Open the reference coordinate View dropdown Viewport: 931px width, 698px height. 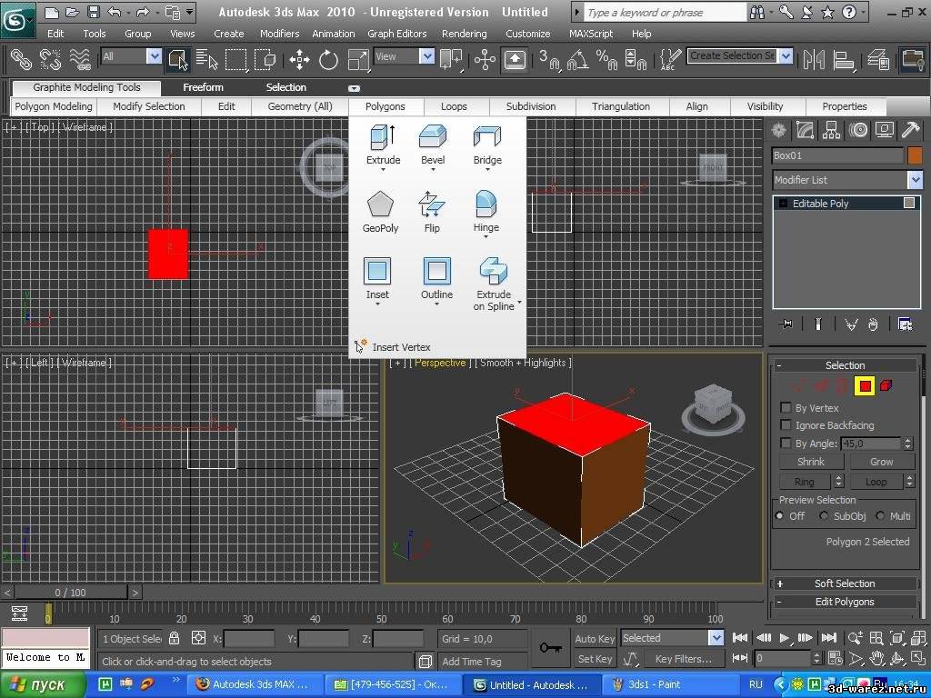tap(427, 56)
